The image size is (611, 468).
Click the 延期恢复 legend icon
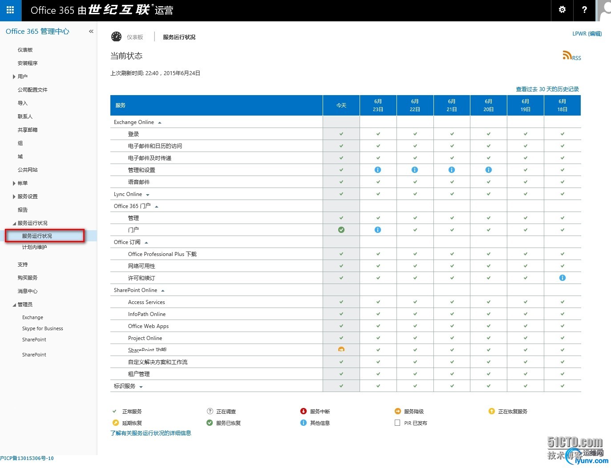tap(115, 423)
